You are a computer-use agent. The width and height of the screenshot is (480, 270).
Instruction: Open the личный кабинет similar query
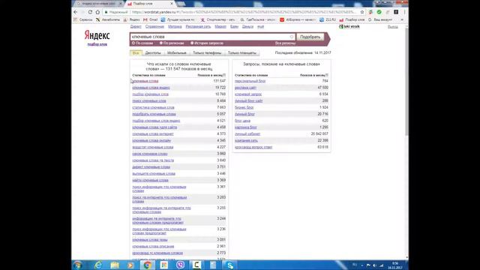pyautogui.click(x=247, y=134)
